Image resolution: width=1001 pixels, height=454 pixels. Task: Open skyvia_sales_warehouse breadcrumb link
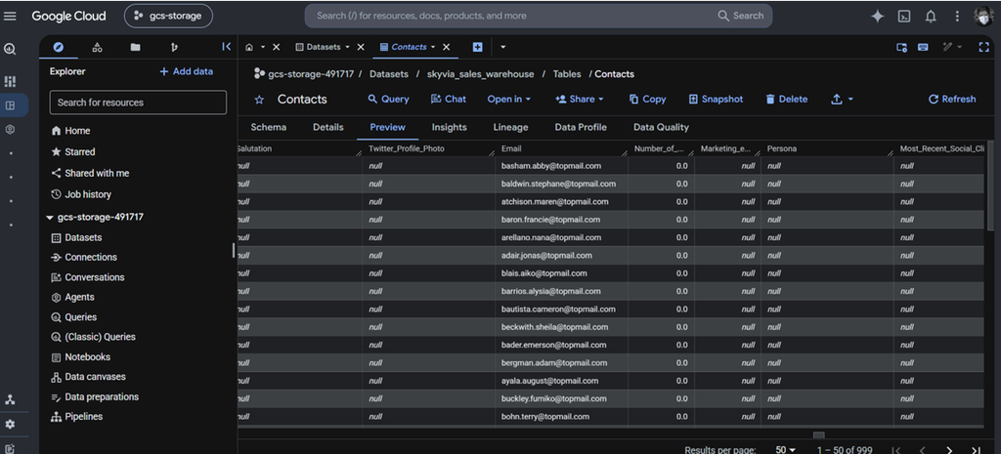coord(480,74)
